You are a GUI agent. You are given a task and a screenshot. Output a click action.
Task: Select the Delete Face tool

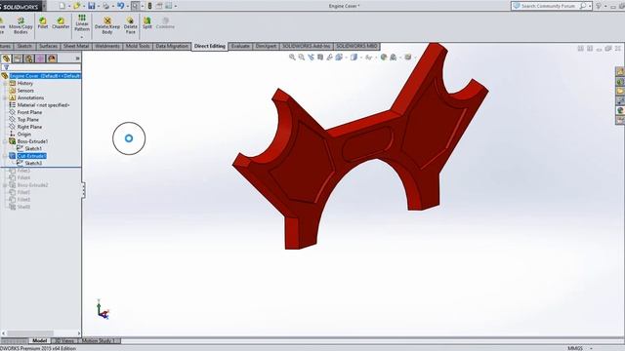[x=130, y=25]
